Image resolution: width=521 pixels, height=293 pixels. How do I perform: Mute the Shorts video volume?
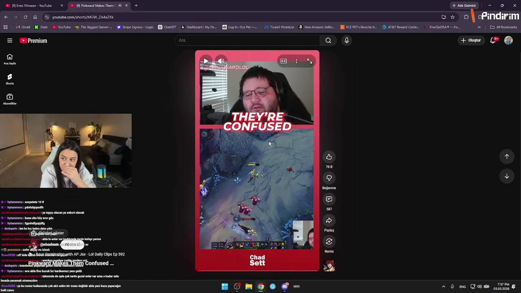pos(221,61)
